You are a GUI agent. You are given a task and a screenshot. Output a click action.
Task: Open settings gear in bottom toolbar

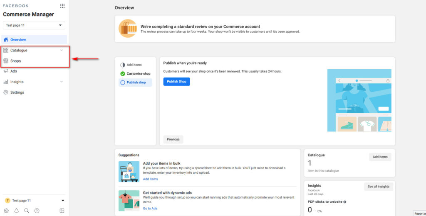[x=6, y=211]
